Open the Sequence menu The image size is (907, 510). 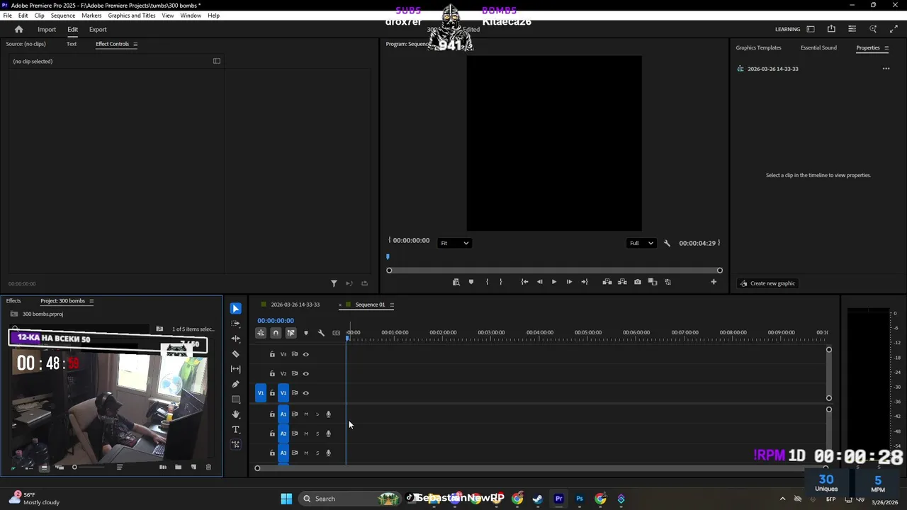tap(63, 16)
